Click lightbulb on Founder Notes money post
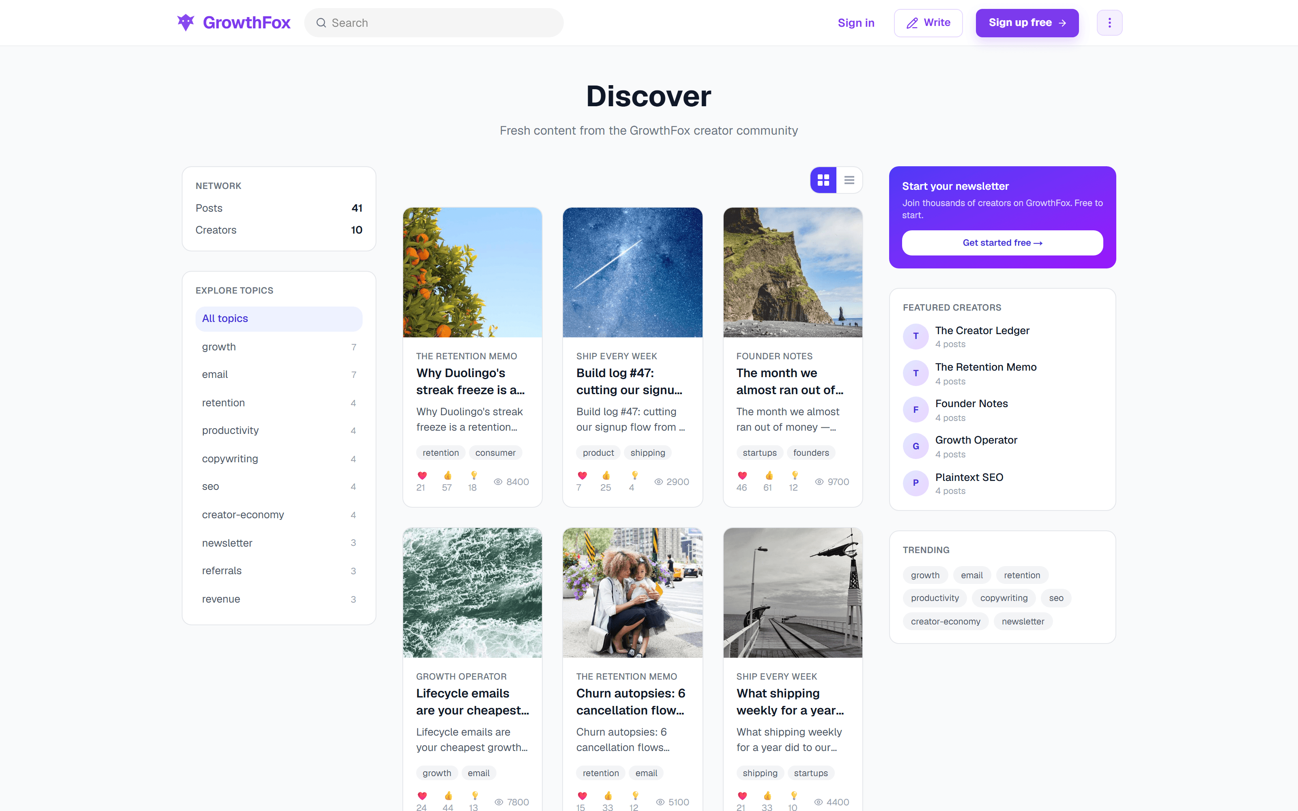The width and height of the screenshot is (1298, 811). tap(794, 476)
